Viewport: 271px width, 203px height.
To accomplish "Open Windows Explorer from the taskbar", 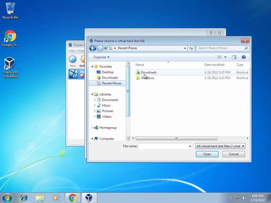I will tap(40, 198).
